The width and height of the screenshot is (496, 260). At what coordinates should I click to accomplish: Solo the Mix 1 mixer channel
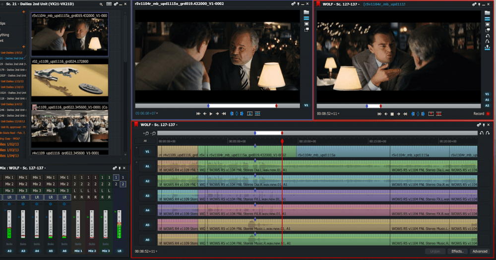(78, 244)
